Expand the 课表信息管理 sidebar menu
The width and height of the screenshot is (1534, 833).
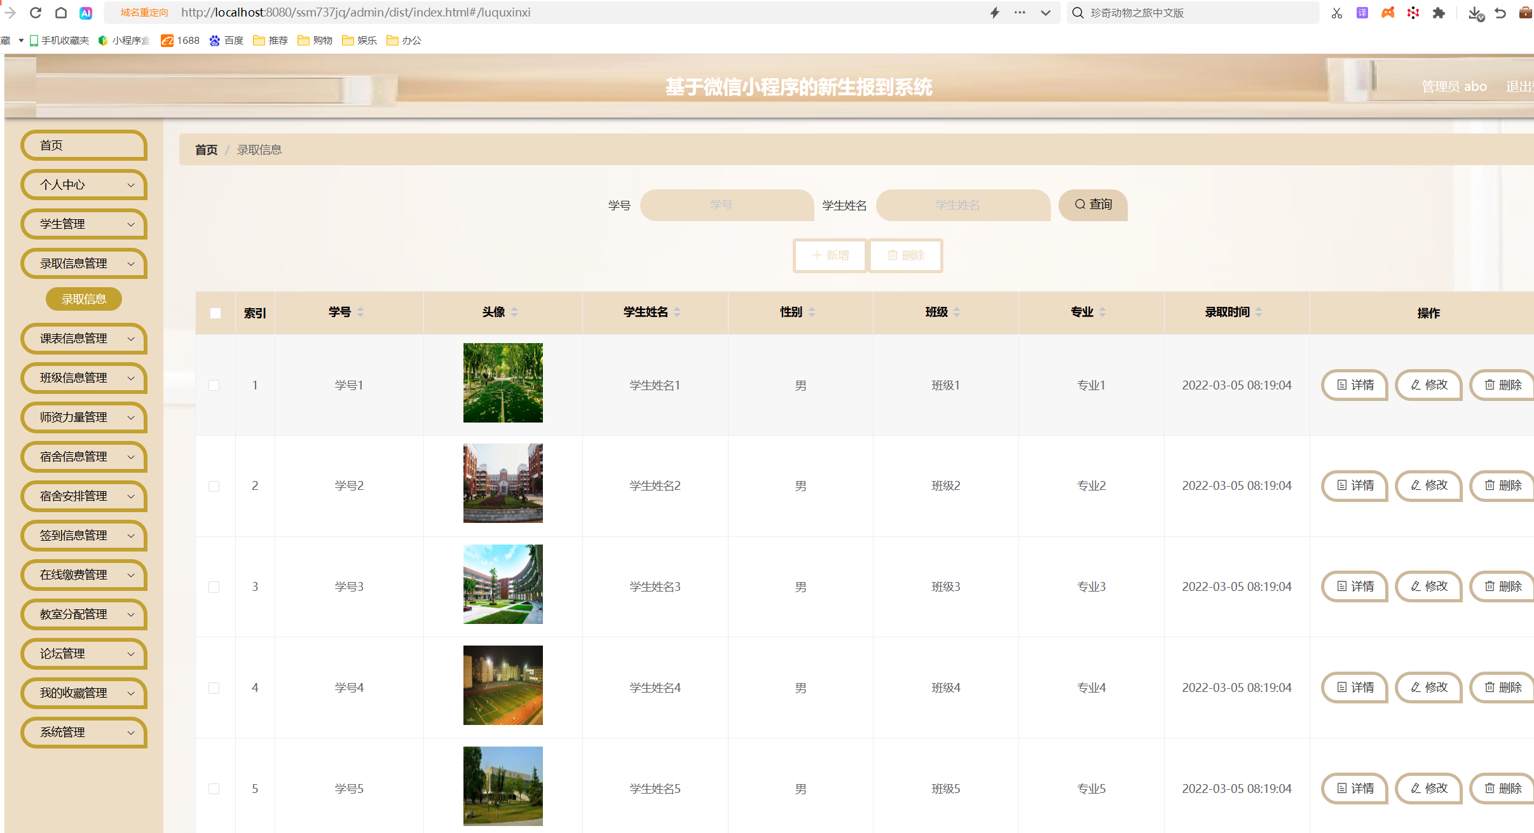point(84,339)
